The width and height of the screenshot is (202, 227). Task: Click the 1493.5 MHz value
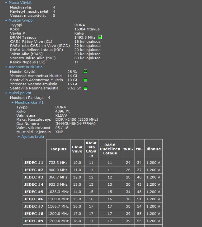85,38
